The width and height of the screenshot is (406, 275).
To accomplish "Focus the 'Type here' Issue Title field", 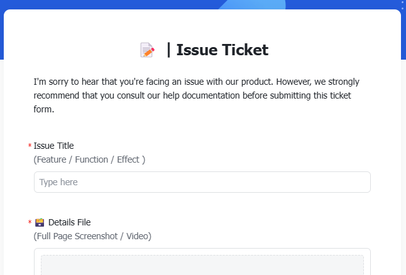I will (202, 182).
